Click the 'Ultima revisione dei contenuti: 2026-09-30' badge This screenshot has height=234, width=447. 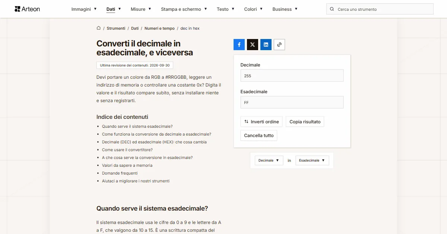[x=135, y=65]
